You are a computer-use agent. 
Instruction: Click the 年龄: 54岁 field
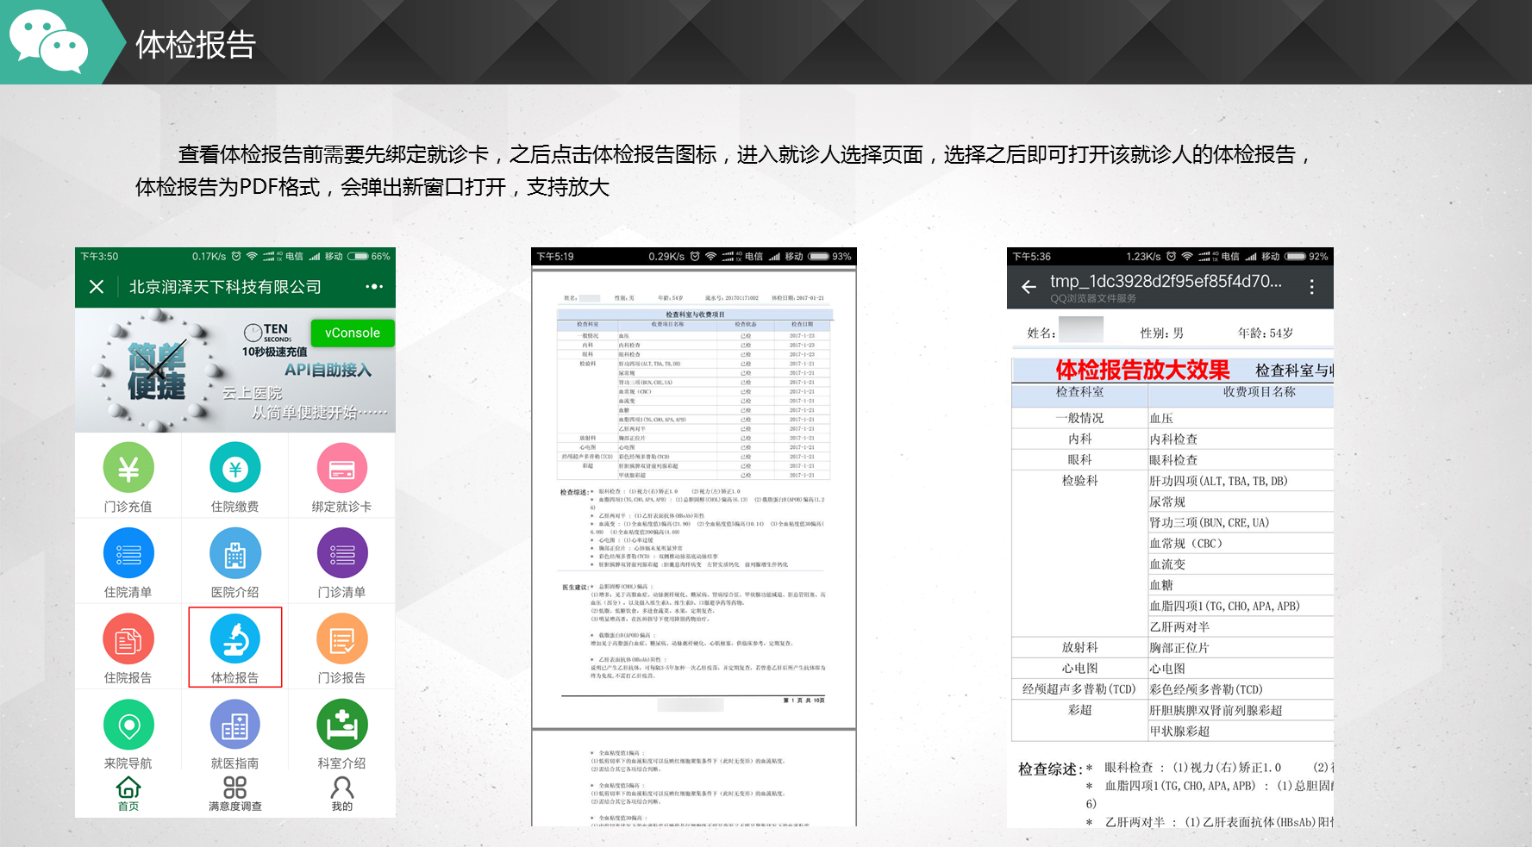point(1265,333)
